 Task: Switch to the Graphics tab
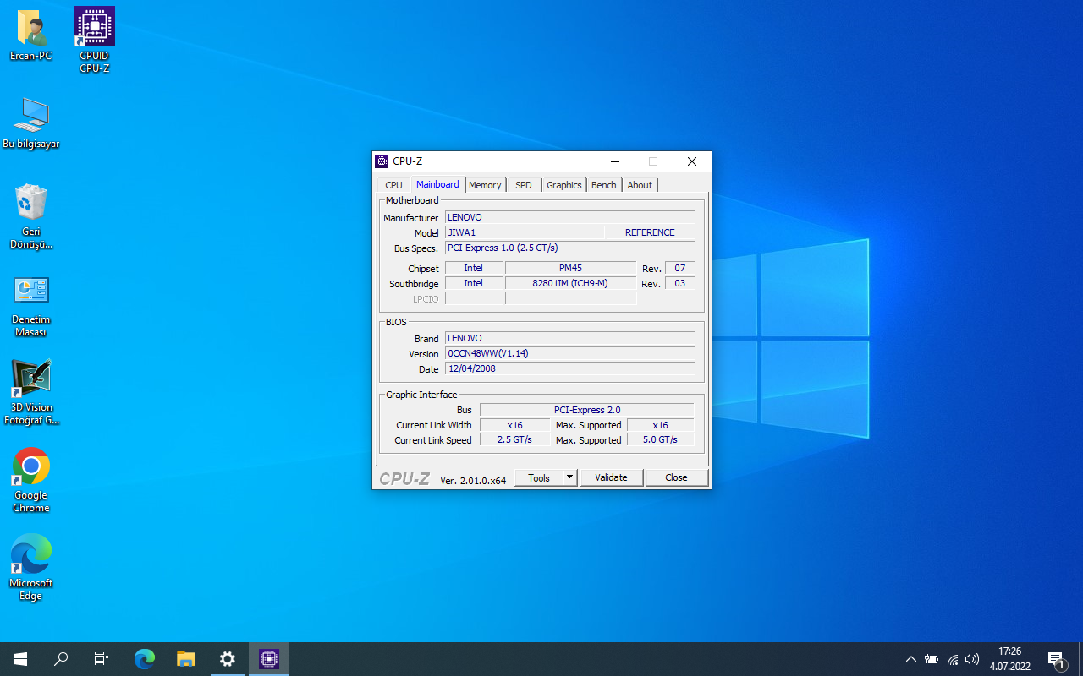coord(564,185)
